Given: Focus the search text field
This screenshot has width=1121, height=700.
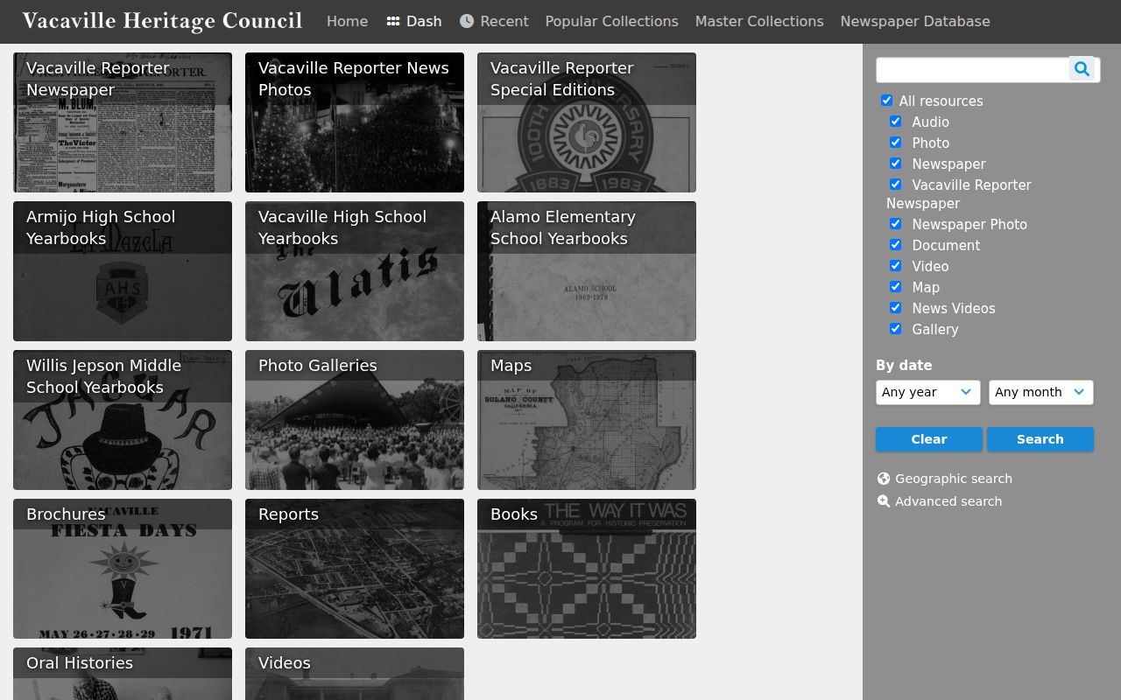Looking at the screenshot, I should click(972, 69).
